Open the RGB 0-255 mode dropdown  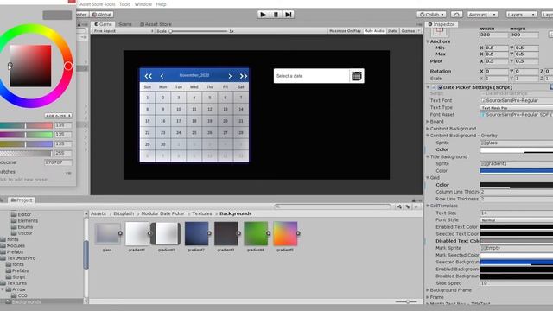(58, 116)
